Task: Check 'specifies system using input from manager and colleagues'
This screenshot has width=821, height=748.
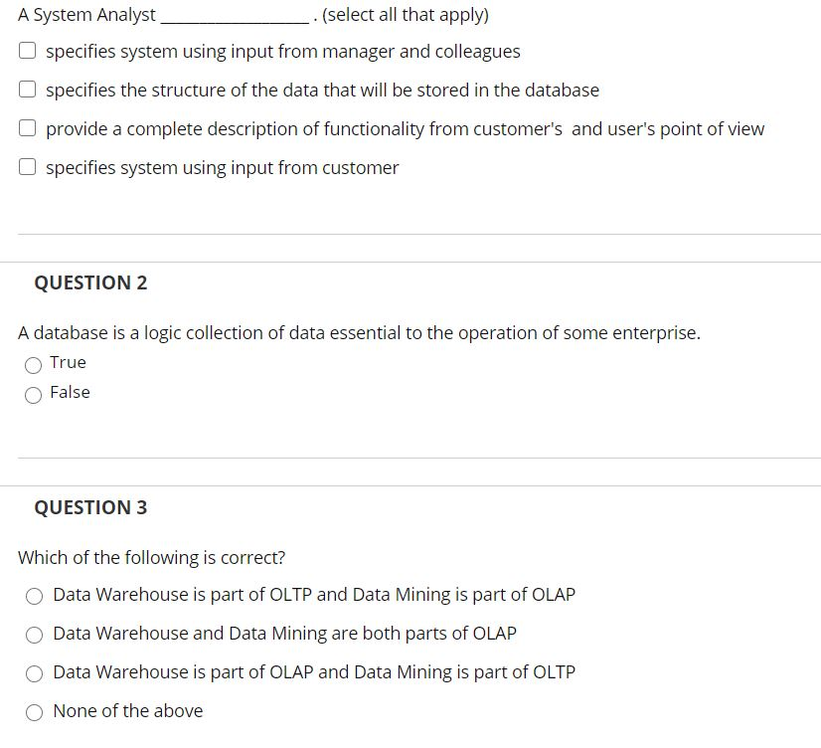Action: click(27, 49)
